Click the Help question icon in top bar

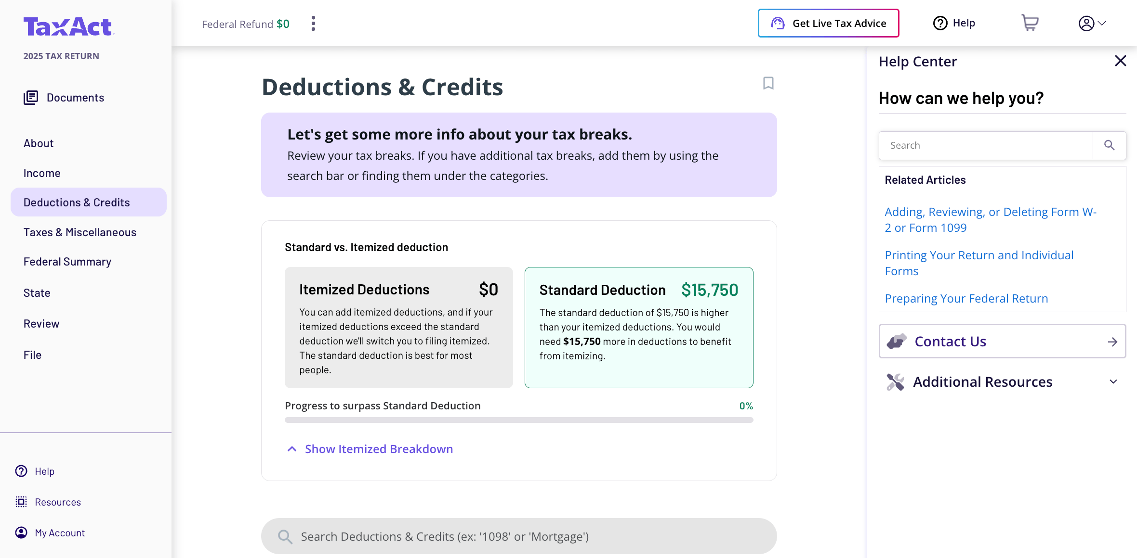[940, 23]
